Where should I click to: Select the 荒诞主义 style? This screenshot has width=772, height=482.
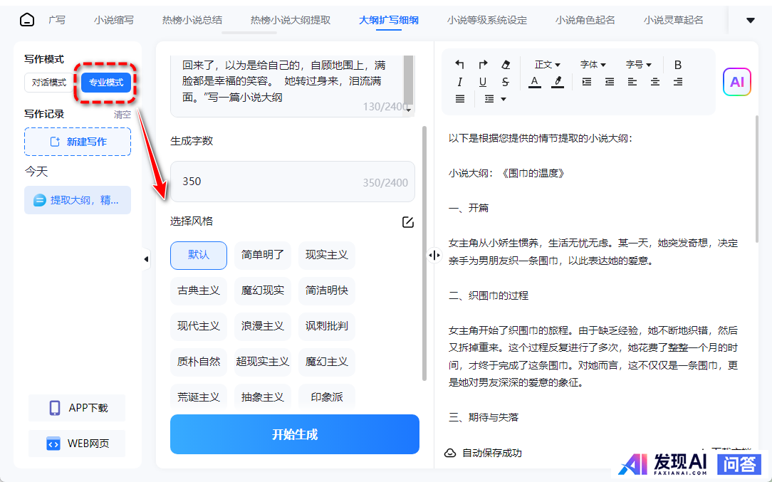coord(199,397)
